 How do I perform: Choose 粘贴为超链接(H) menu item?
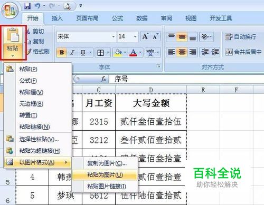pyautogui.click(x=37, y=151)
